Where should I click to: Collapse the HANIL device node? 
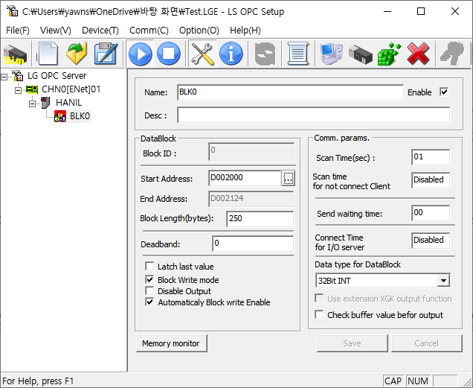tap(32, 104)
